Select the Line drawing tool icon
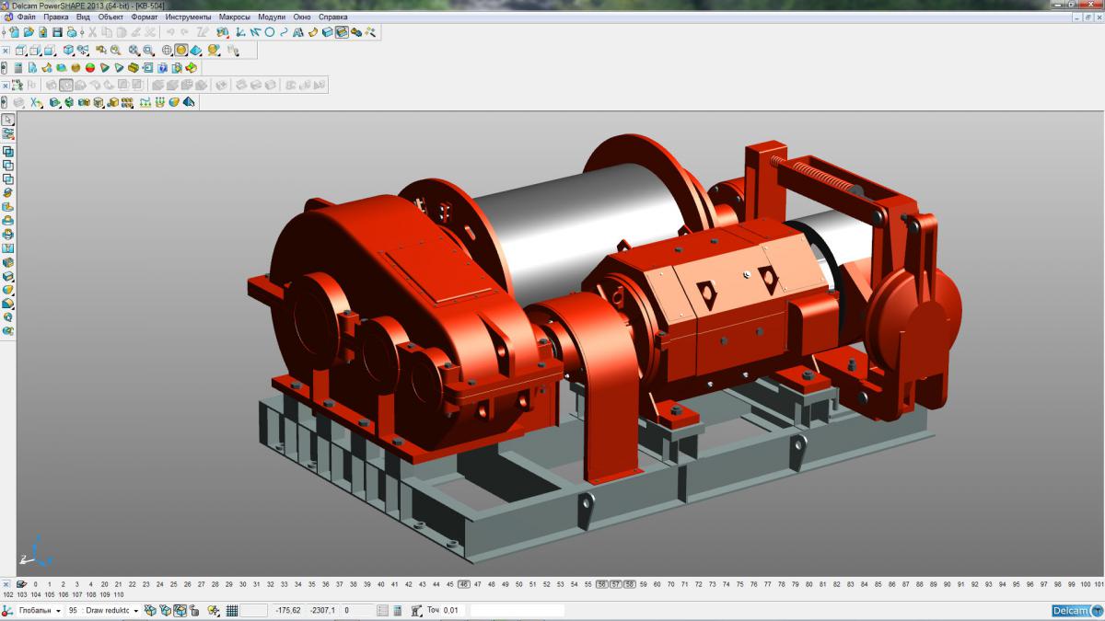Viewport: 1105px width, 621px height. point(255,32)
